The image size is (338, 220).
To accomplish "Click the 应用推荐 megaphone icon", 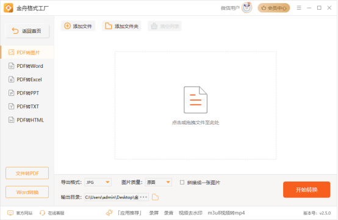I will pyautogui.click(x=109, y=213).
